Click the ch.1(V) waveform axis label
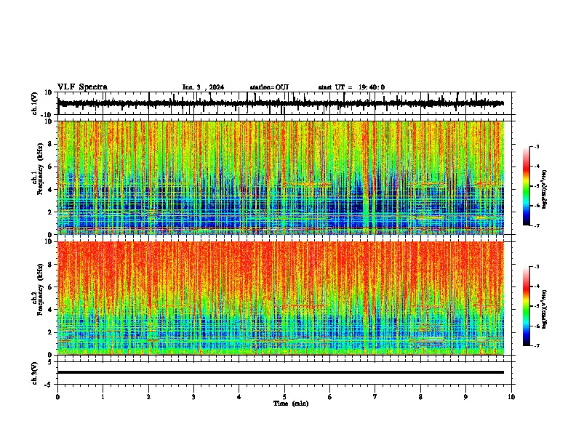 (x=35, y=103)
